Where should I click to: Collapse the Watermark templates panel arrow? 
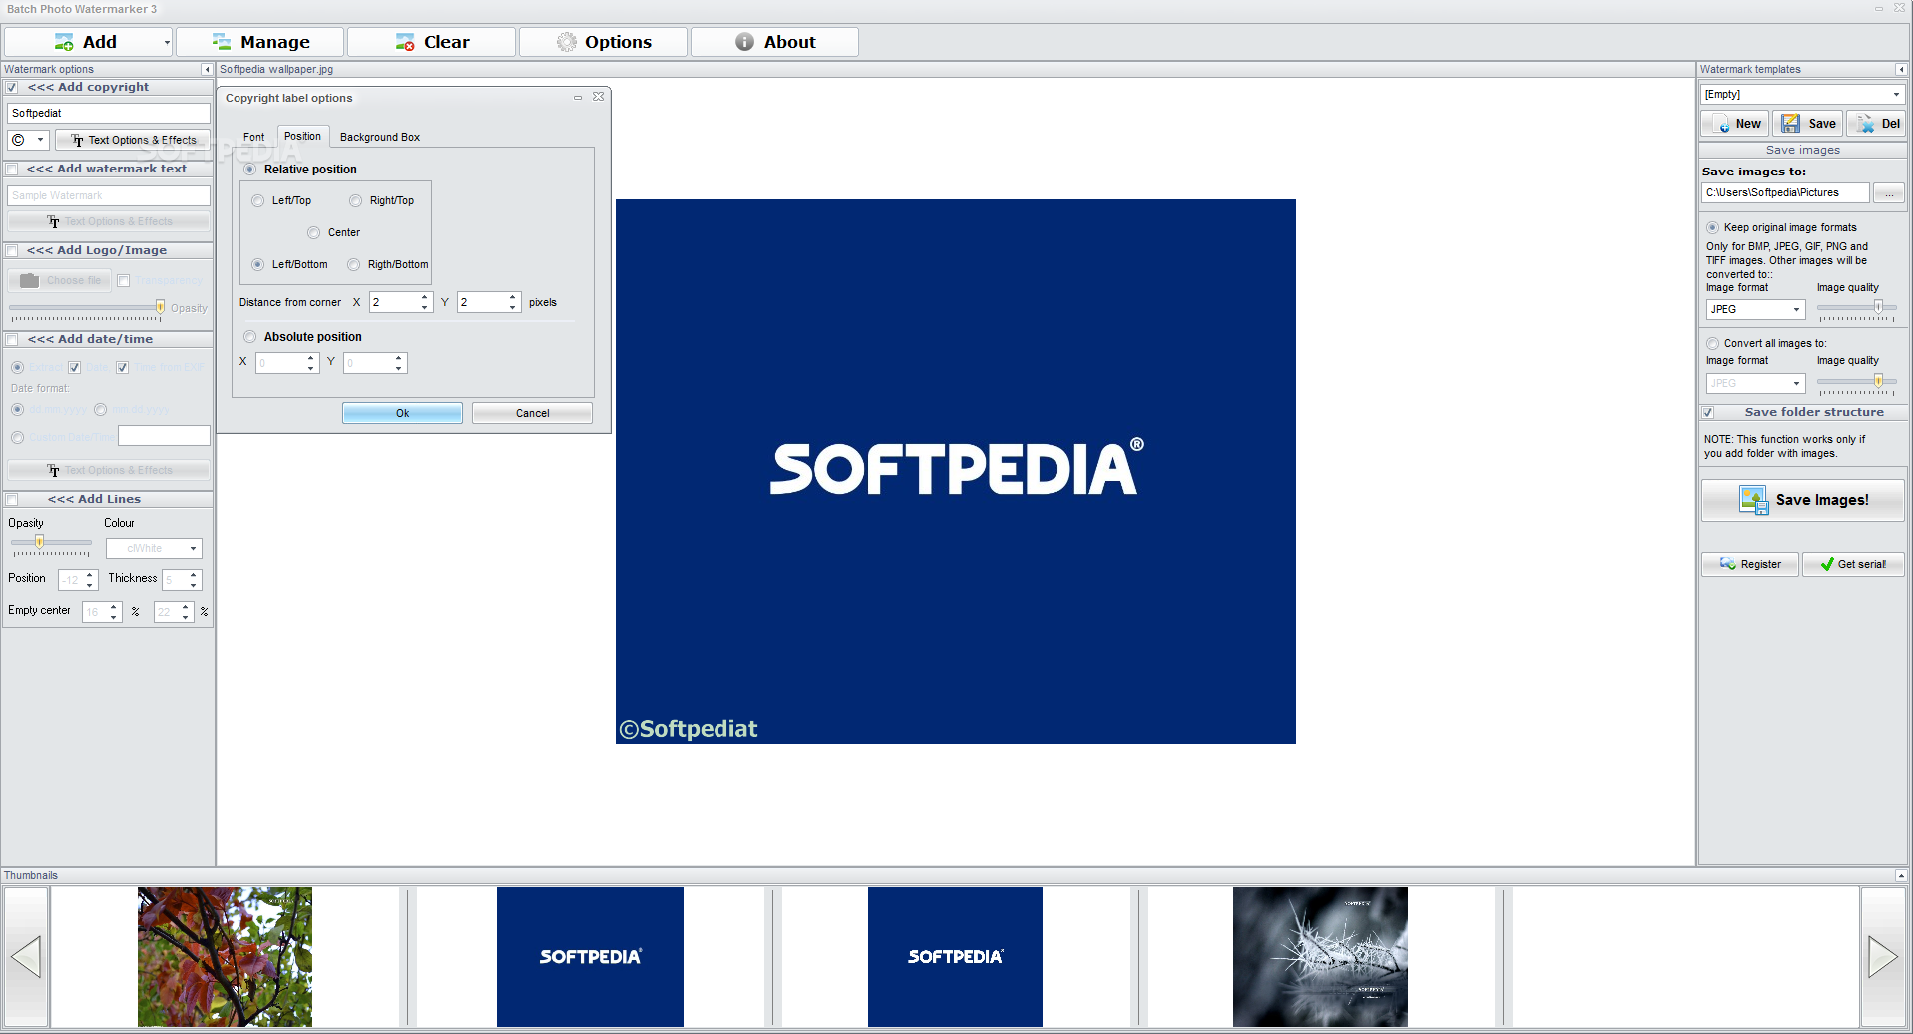coord(1901,70)
